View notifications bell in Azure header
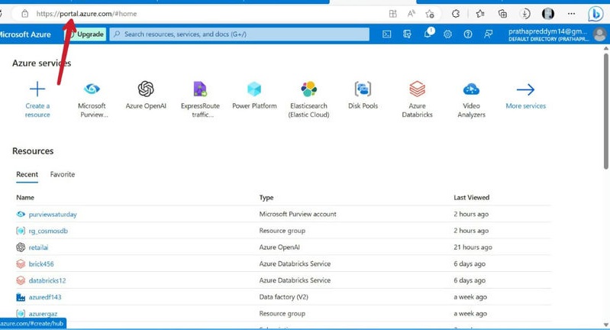610x330 pixels. click(428, 34)
